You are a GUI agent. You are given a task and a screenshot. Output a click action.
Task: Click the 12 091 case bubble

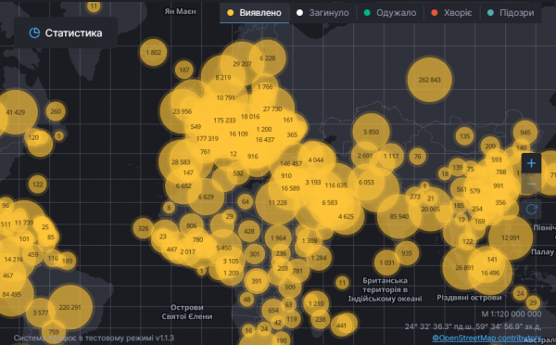pyautogui.click(x=511, y=237)
